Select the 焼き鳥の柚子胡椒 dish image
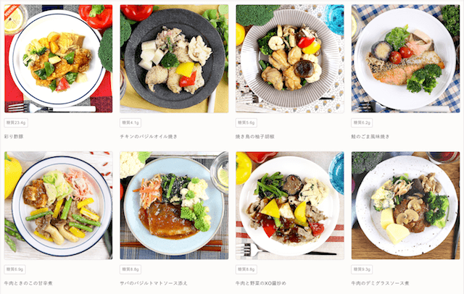464x294 pixels. click(x=290, y=59)
